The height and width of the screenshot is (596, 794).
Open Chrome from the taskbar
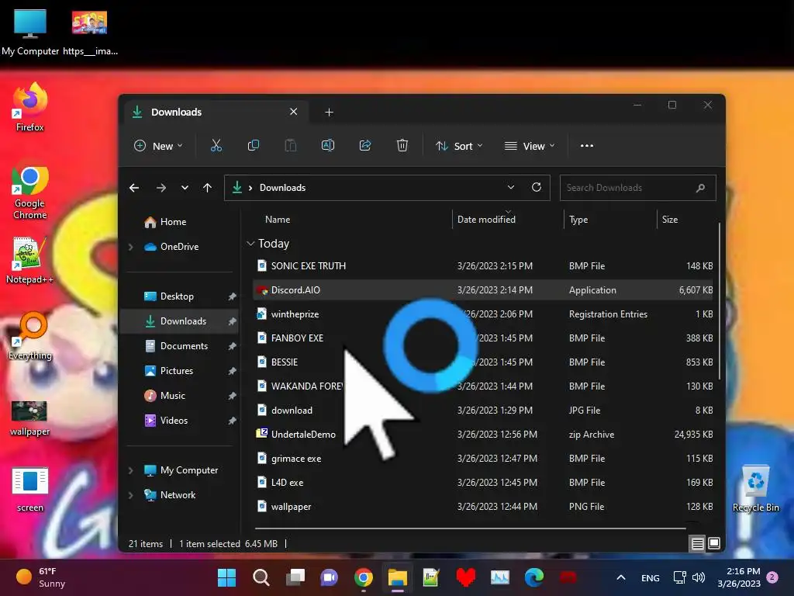coord(363,577)
